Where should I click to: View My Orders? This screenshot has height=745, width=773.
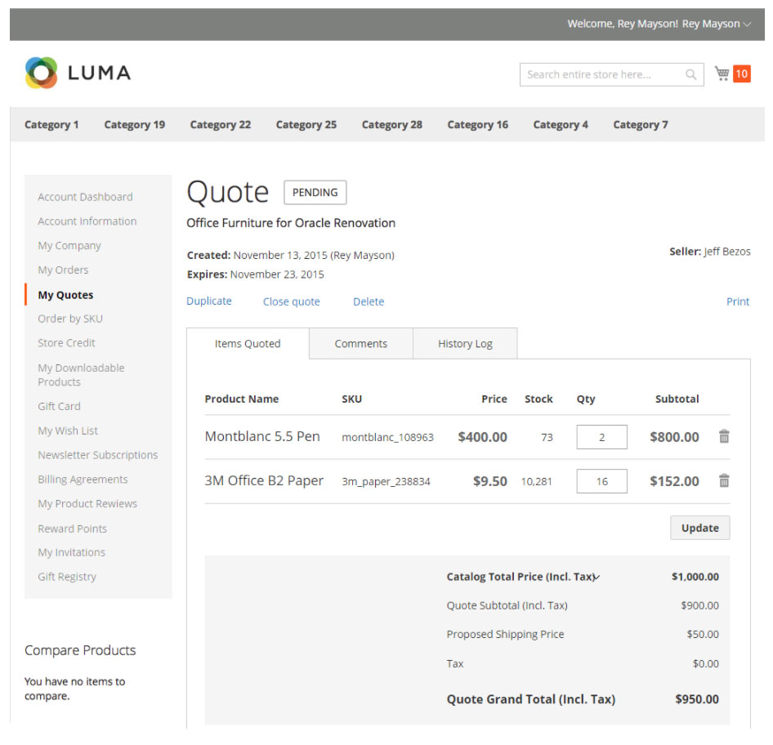63,270
